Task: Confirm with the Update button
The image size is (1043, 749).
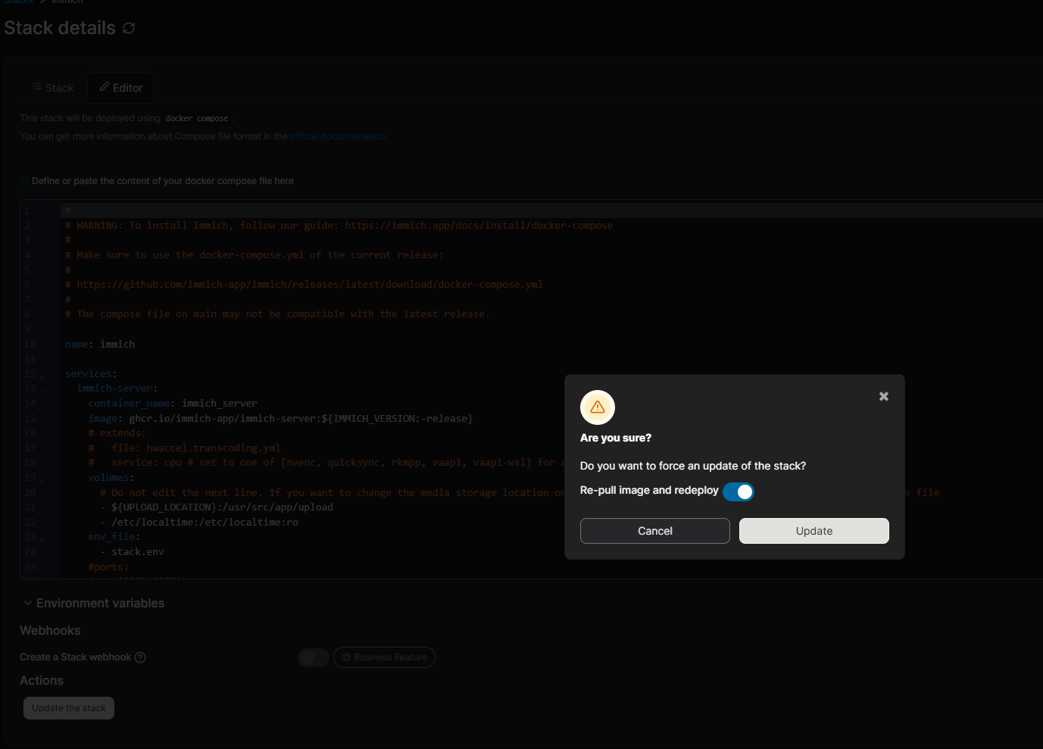Action: [x=814, y=531]
